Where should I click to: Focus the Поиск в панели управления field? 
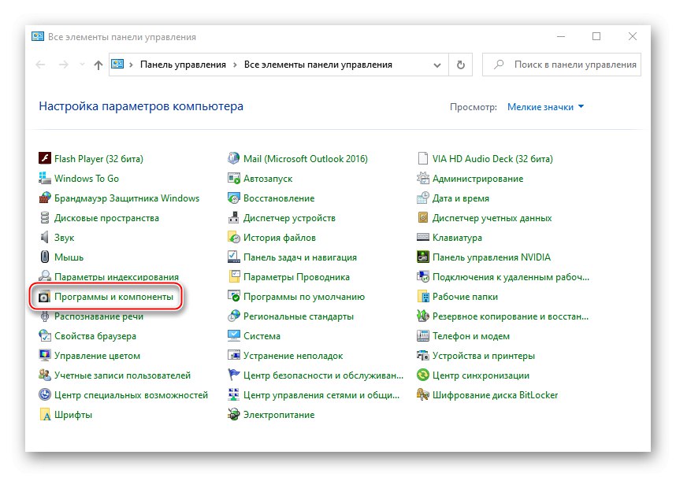(561, 65)
